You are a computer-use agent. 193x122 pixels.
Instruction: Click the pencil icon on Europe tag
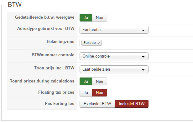pyautogui.click(x=99, y=43)
